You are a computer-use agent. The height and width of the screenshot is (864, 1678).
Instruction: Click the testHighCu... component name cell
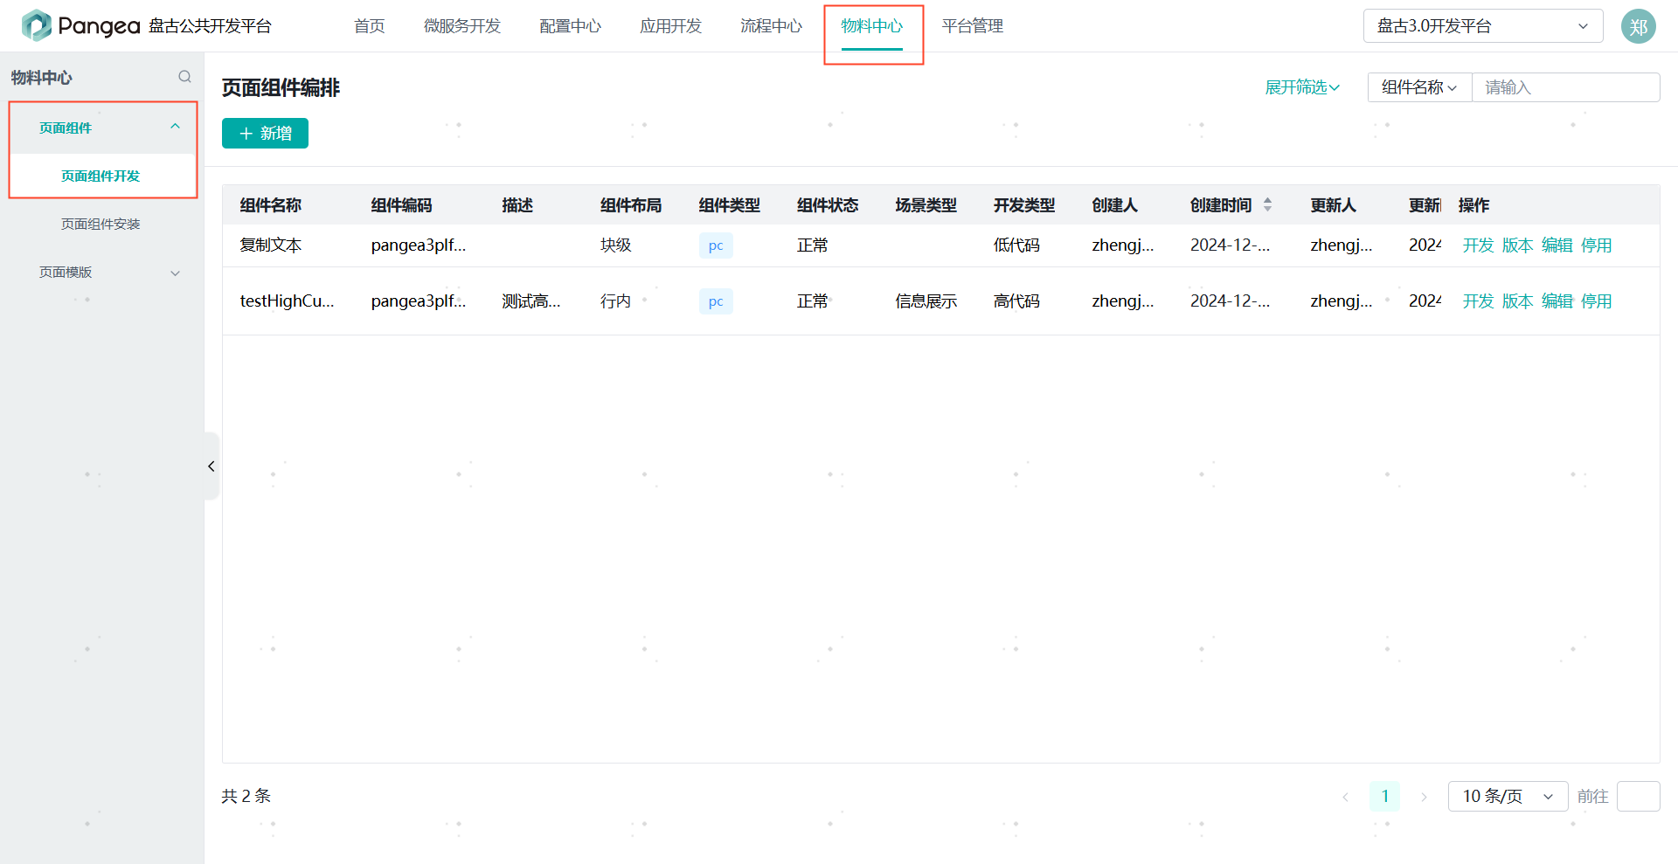coord(287,301)
